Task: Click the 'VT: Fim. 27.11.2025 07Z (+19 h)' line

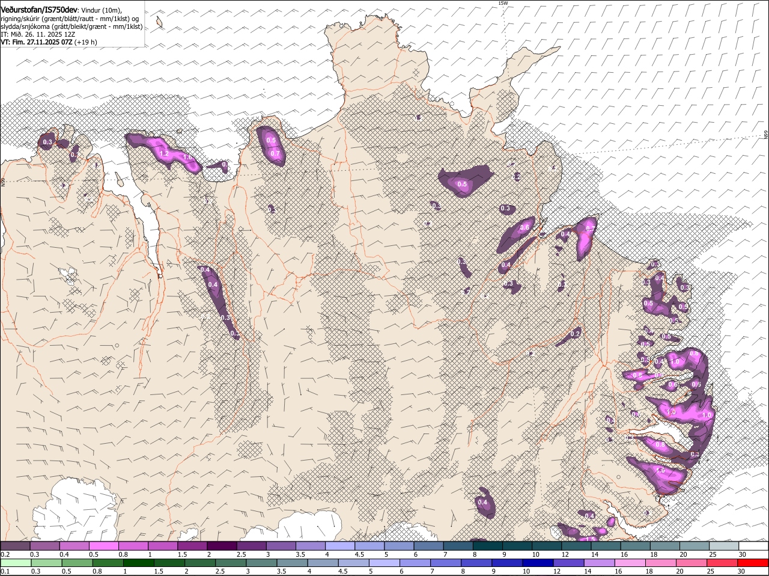Action: click(x=49, y=42)
